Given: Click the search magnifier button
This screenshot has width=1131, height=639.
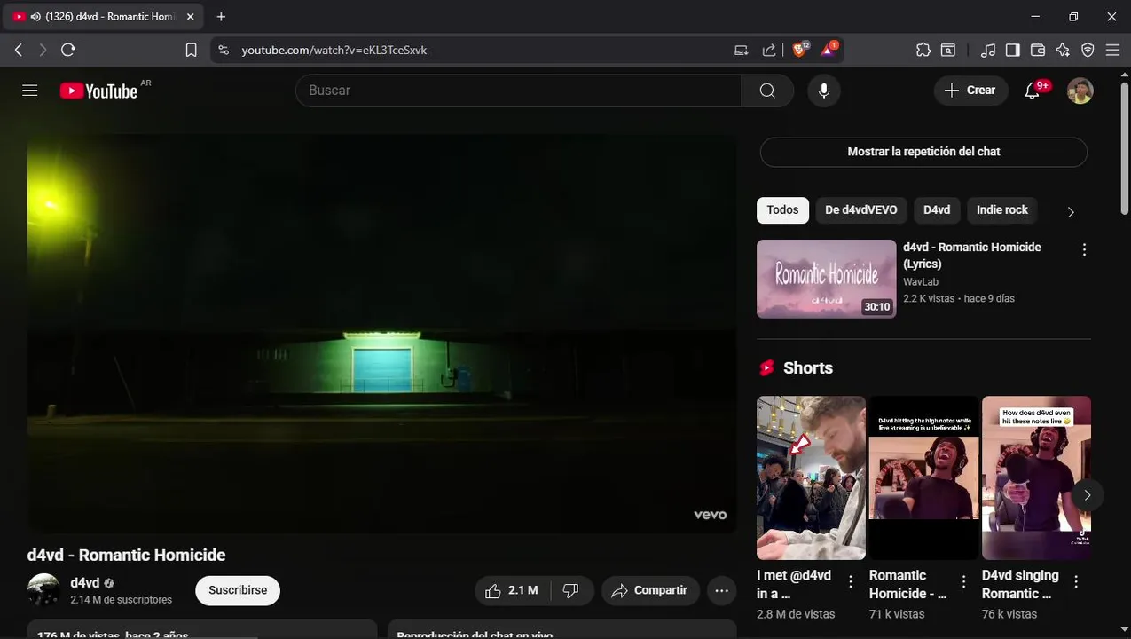Looking at the screenshot, I should 767,91.
